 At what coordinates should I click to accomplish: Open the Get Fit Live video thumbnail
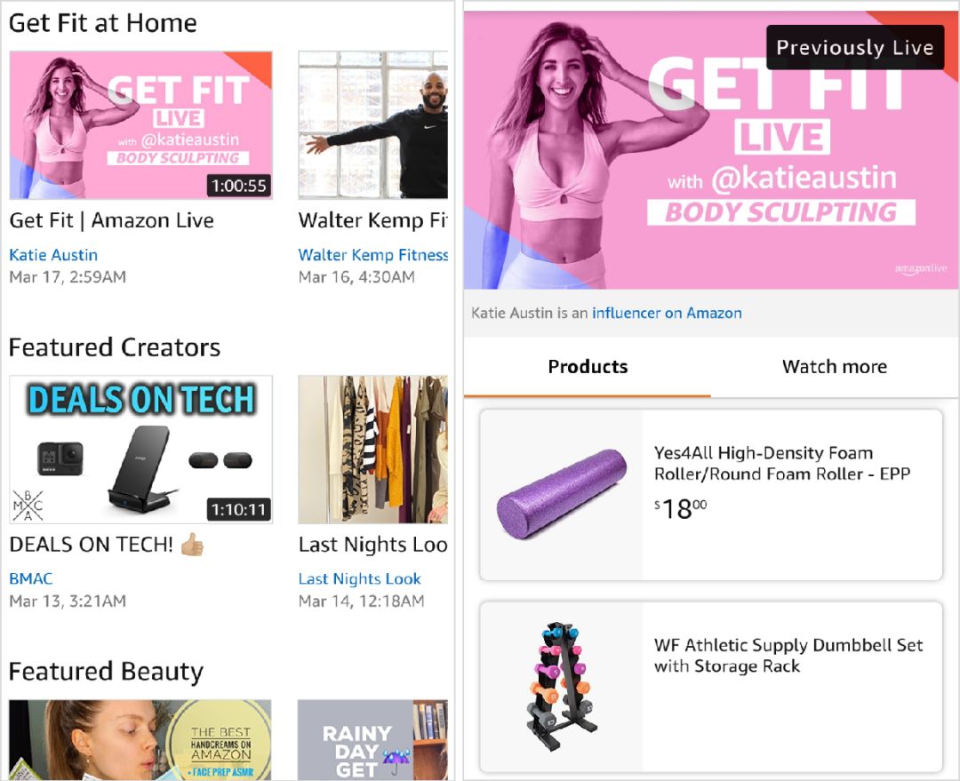140,125
